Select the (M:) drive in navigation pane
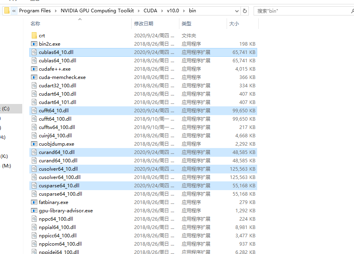 (6, 166)
